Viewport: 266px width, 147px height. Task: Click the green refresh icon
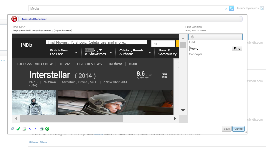(47, 129)
